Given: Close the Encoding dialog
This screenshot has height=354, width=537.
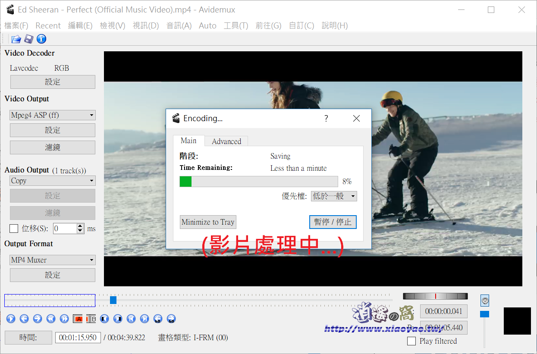Looking at the screenshot, I should tap(356, 118).
